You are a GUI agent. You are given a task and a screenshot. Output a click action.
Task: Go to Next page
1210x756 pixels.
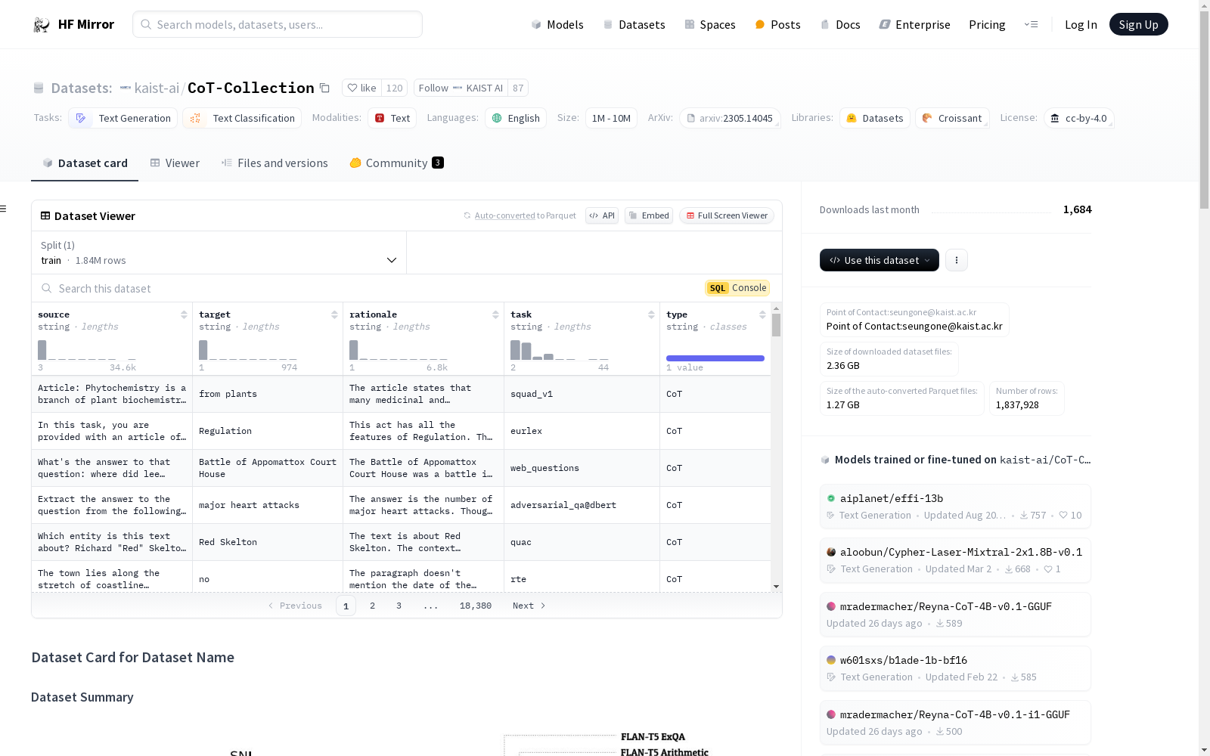(x=529, y=606)
